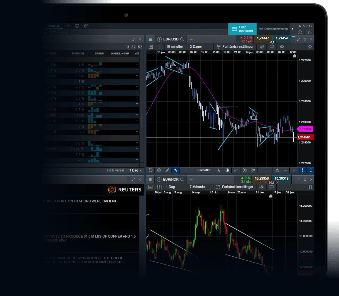339x296 pixels.
Task: Click the EUR/USD buy price 1,21454
Action: [282, 38]
